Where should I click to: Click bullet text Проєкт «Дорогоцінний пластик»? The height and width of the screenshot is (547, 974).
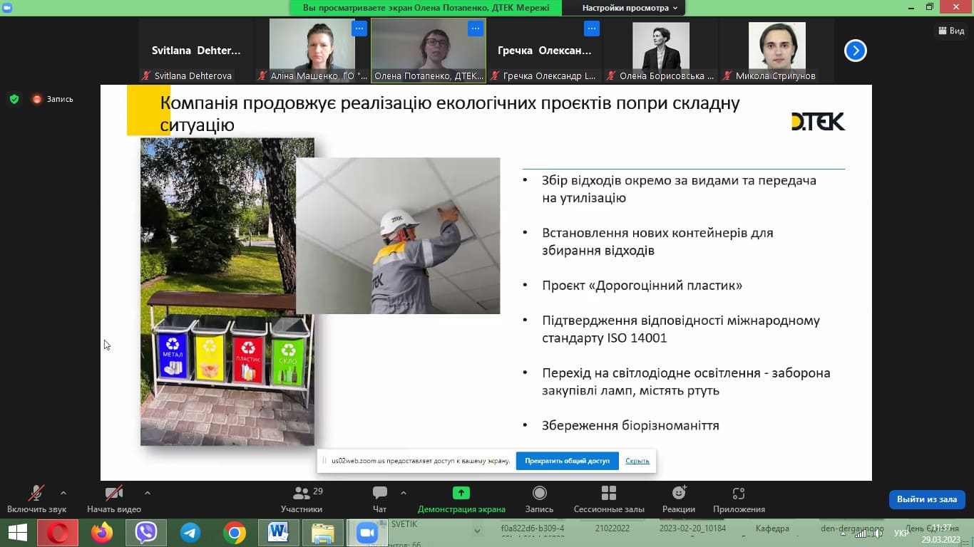click(642, 286)
